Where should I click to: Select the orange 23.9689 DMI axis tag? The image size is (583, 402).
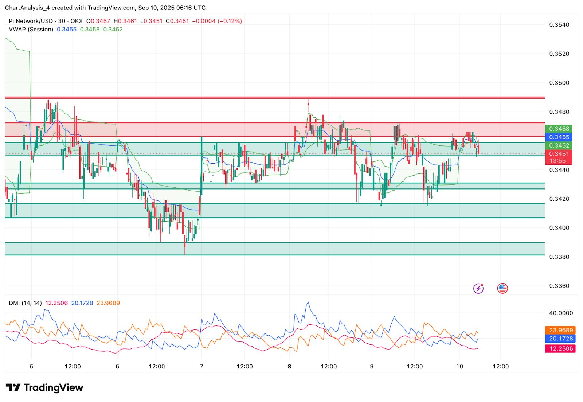(560, 330)
